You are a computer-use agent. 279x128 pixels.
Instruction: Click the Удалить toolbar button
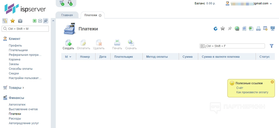coord(99,45)
